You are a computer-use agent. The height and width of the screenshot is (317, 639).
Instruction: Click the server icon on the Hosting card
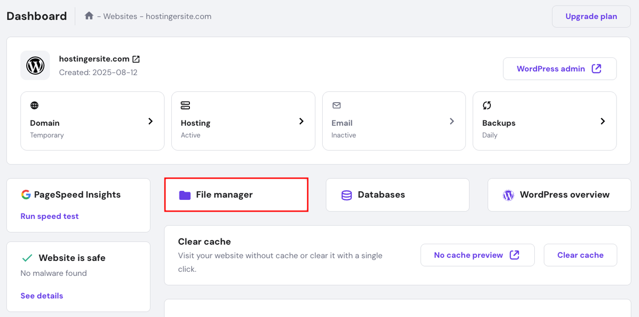(x=185, y=105)
